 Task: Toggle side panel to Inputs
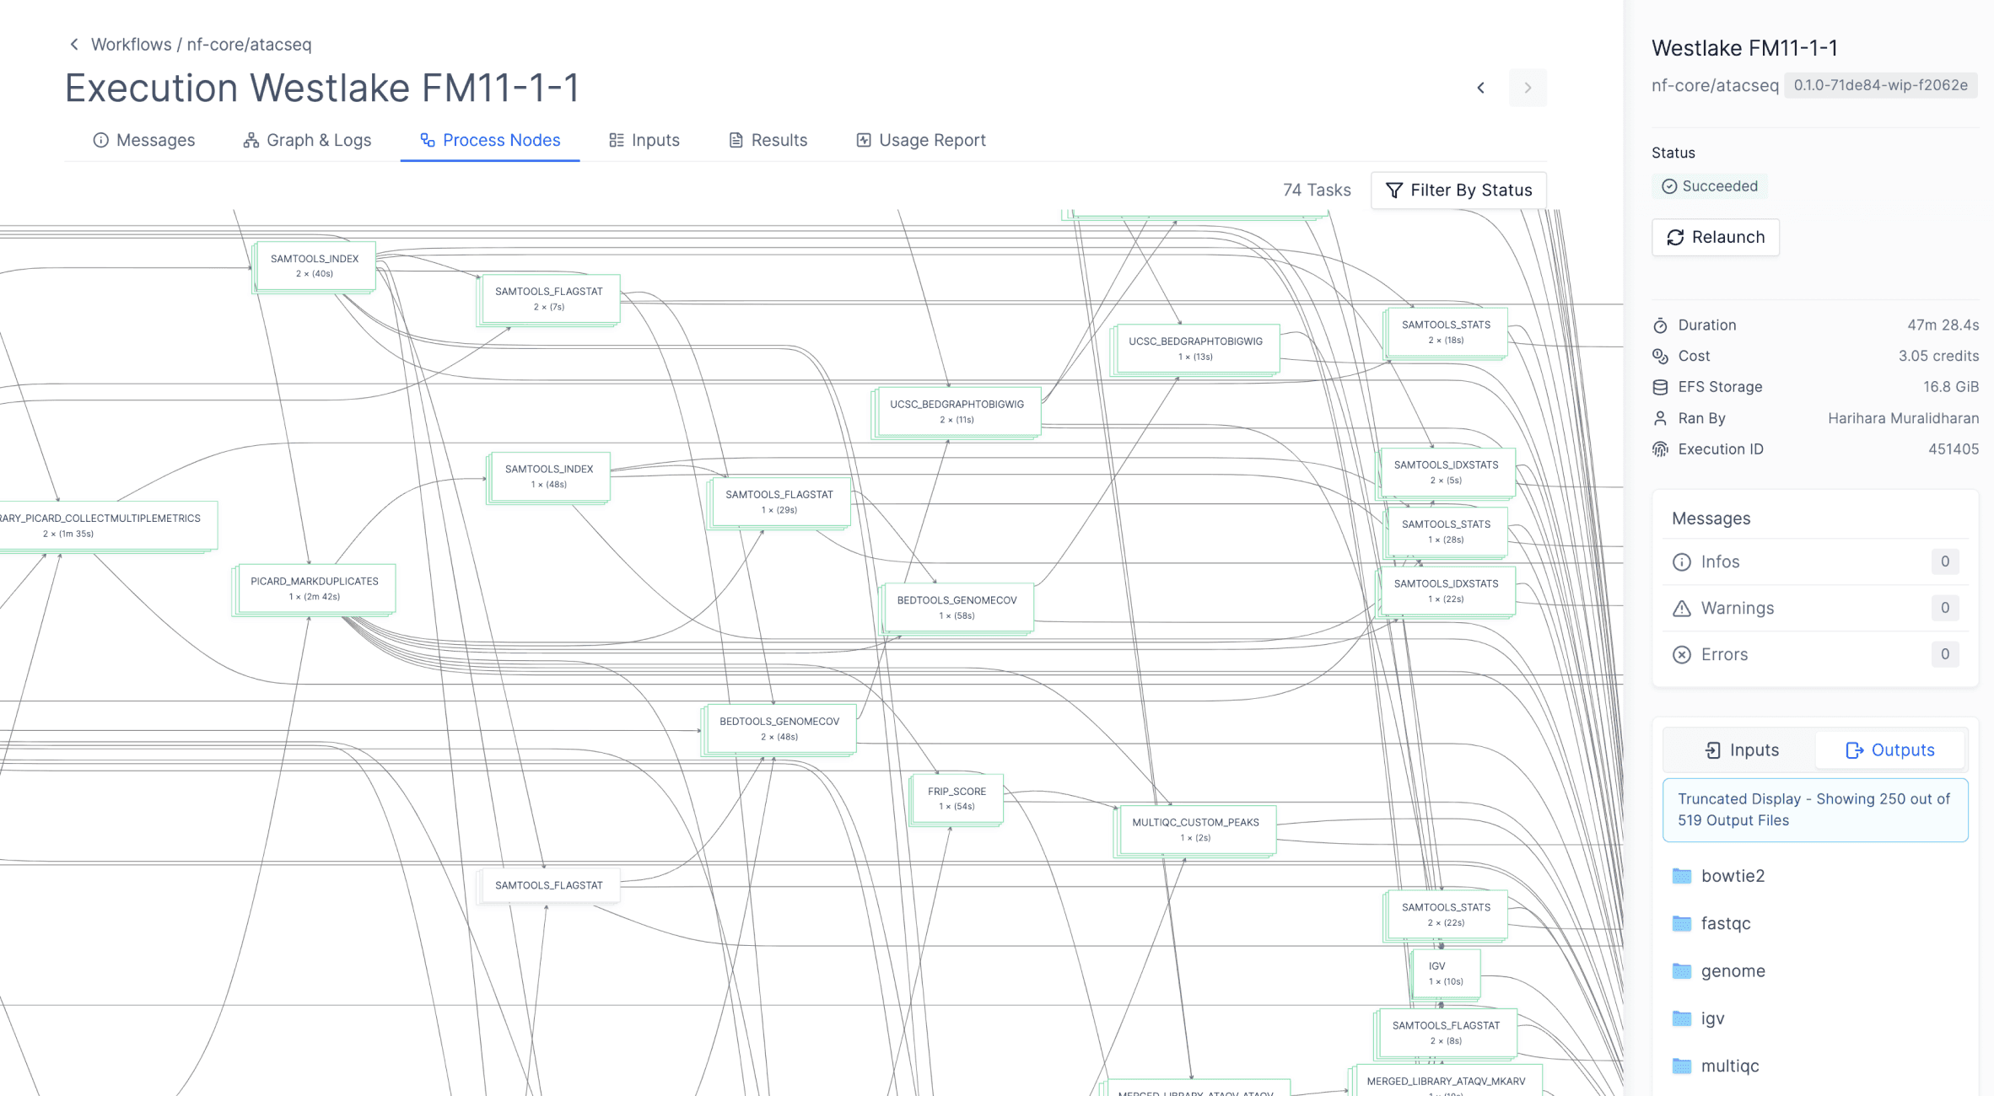pyautogui.click(x=1741, y=750)
